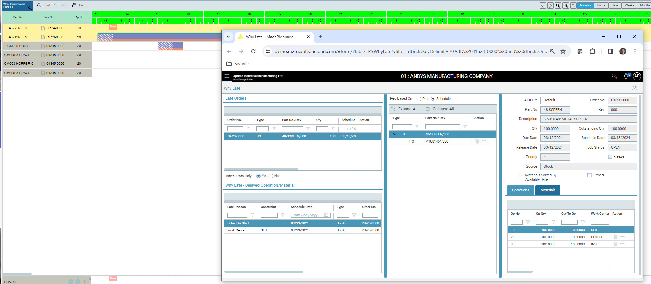Move timeline to next period arrow

pyautogui.click(x=550, y=5)
